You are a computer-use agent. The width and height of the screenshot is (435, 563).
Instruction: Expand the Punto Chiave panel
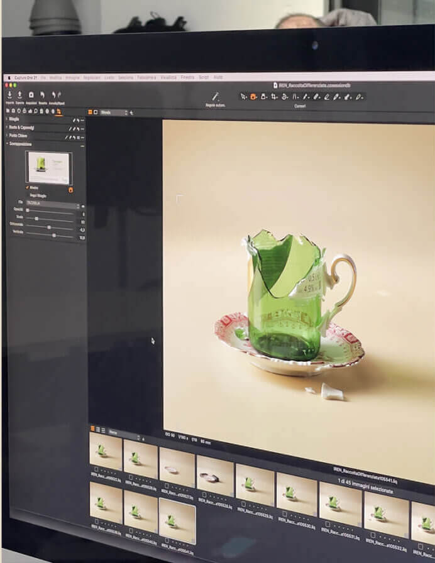click(x=6, y=135)
